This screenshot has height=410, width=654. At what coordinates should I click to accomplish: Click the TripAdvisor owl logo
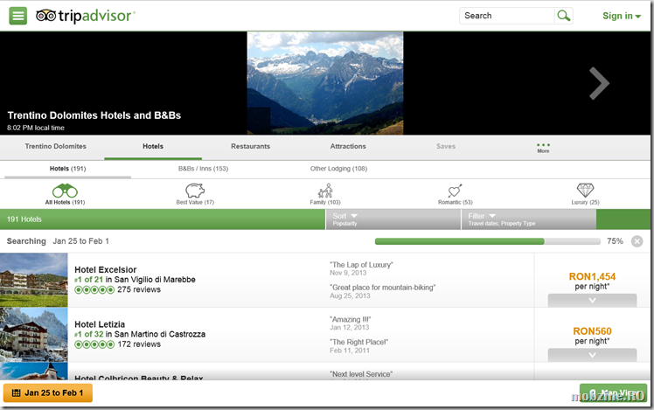point(45,16)
